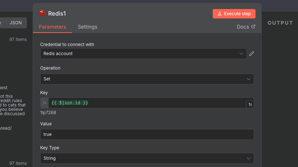Click the Redis node logo icon
Viewport: 298px width, 167px height.
coord(42,13)
